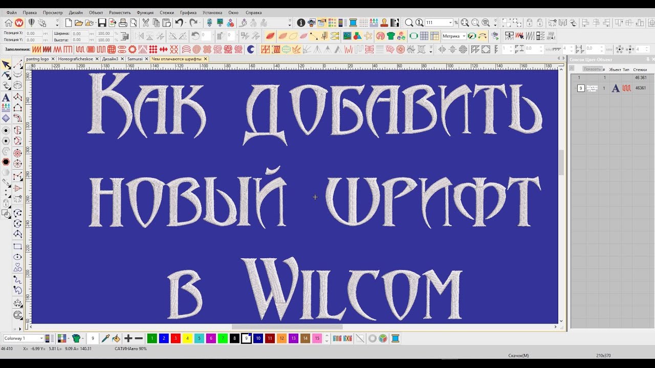Click the palette stepper arrows after swatch 15
655x368 pixels.
coord(326,338)
